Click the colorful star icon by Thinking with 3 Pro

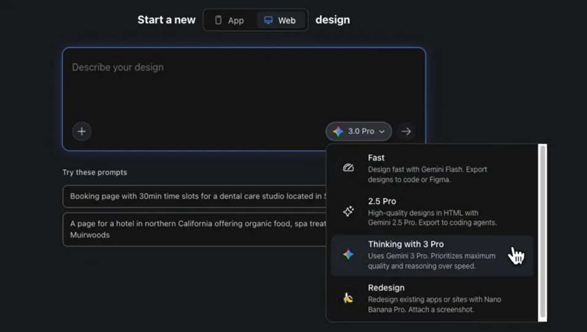[348, 255]
